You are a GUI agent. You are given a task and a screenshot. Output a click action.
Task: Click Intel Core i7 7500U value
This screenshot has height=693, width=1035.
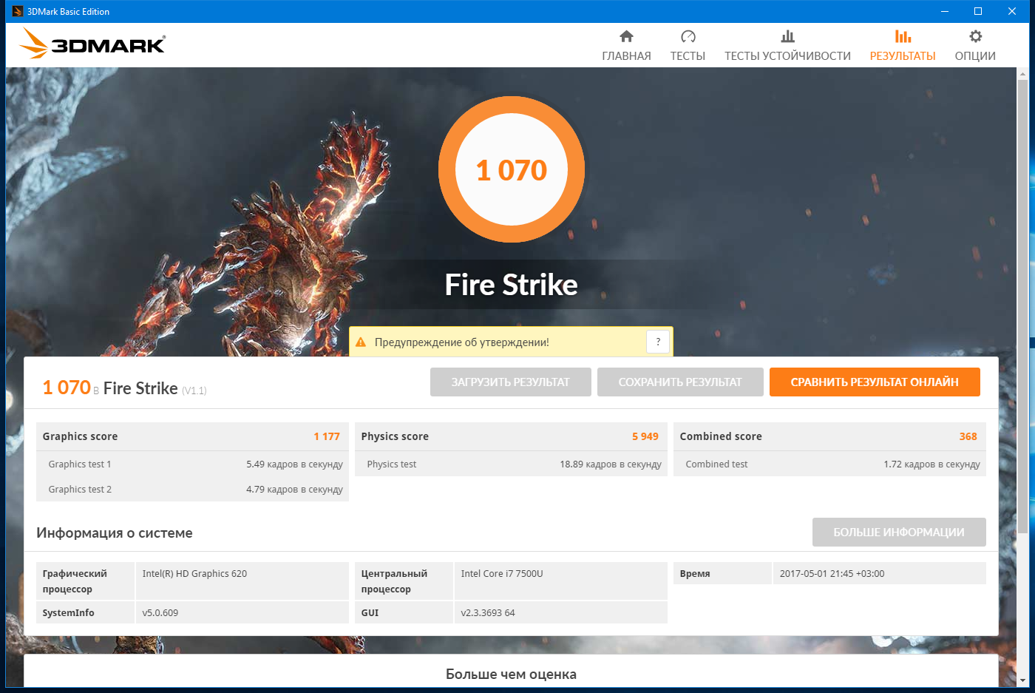point(502,574)
